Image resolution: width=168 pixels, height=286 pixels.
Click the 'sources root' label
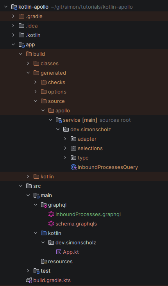coord(115,120)
